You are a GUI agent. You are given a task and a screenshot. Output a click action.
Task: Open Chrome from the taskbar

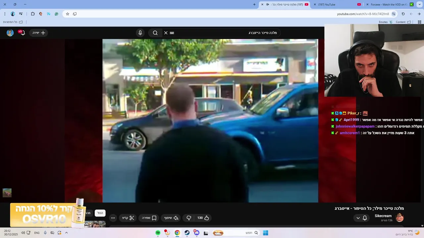pyautogui.click(x=177, y=233)
